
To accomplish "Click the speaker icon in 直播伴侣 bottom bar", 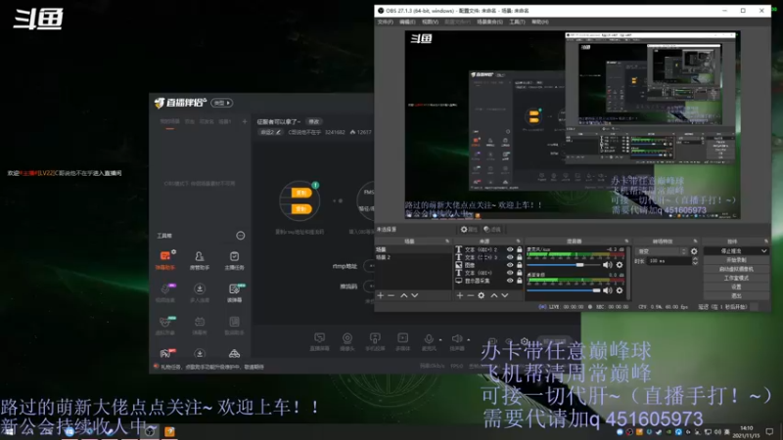I will point(456,339).
